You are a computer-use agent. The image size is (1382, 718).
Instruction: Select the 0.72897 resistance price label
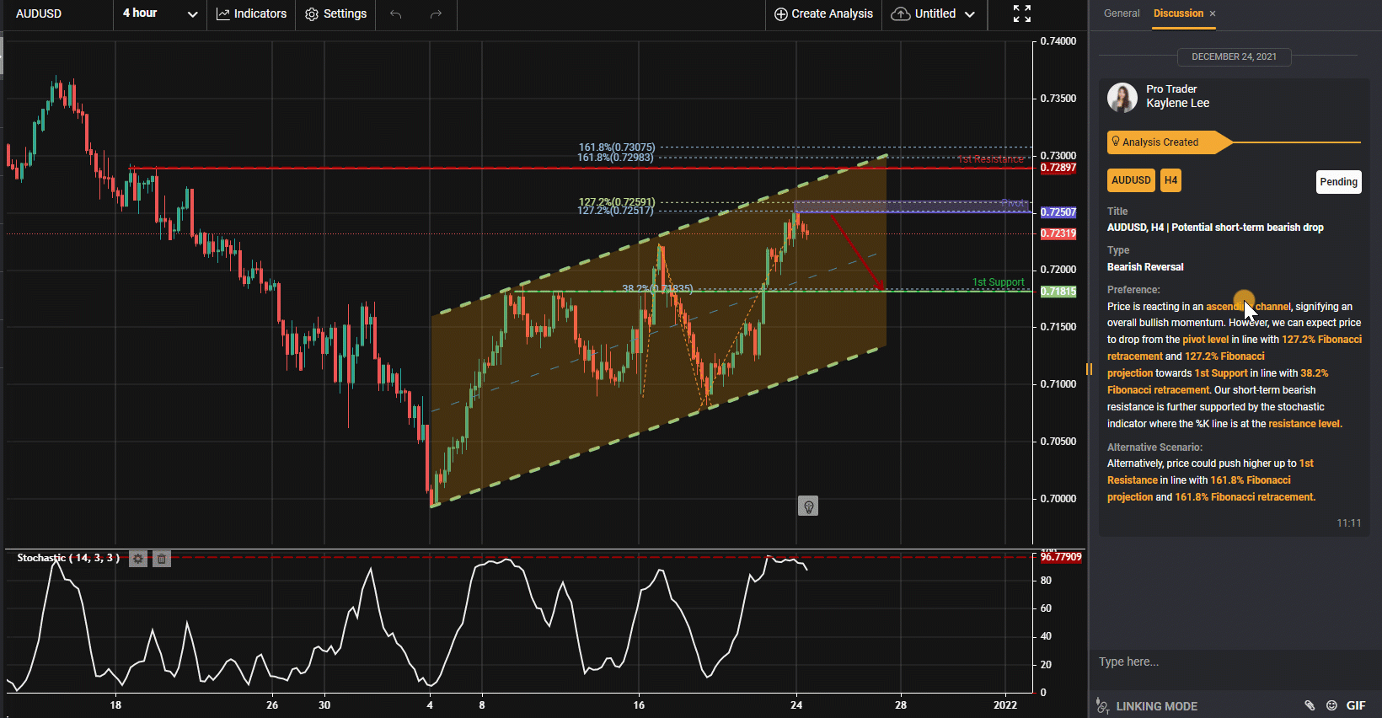click(1058, 168)
